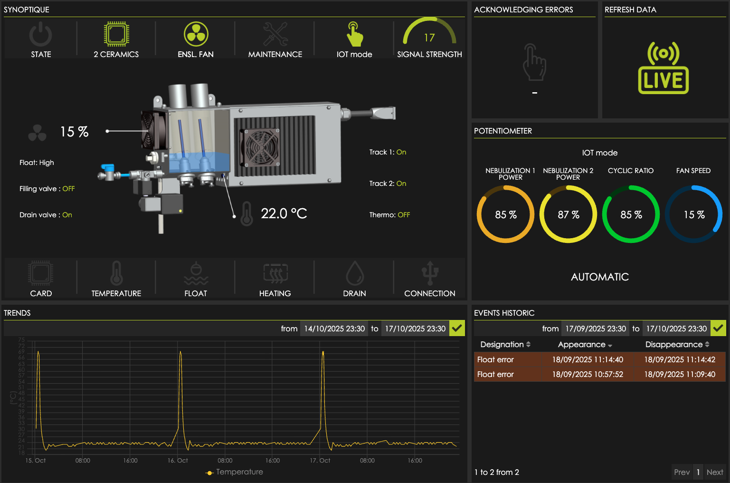This screenshot has height=483, width=730.
Task: Click the SIGNAL STRENGTH gauge
Action: pos(429,36)
